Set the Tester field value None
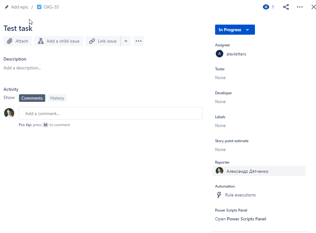 coord(220,78)
